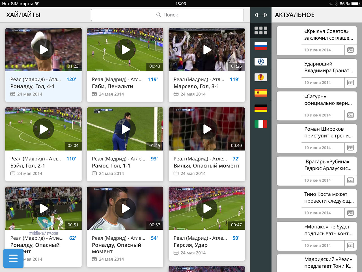362x272 pixels.
Task: Select the grid view icon in sidebar
Action: point(261,31)
